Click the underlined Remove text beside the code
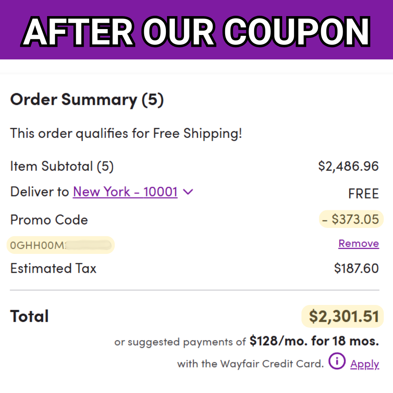The image size is (393, 393). [358, 244]
